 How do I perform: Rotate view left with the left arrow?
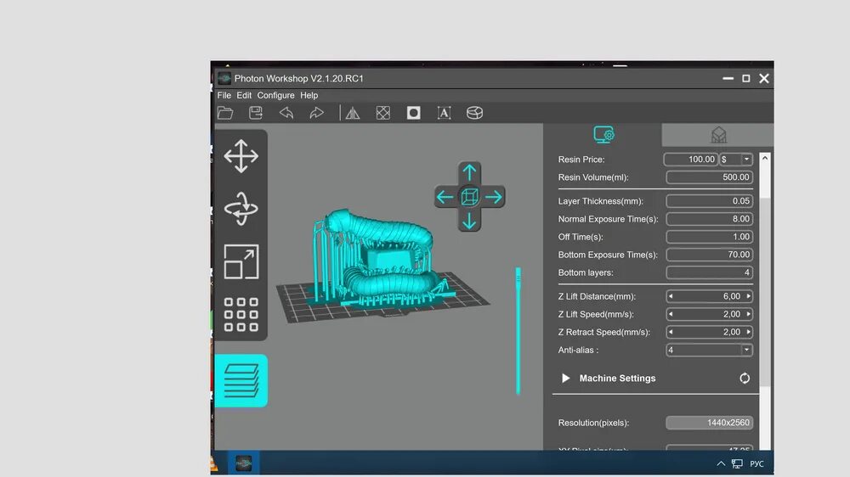pos(445,197)
